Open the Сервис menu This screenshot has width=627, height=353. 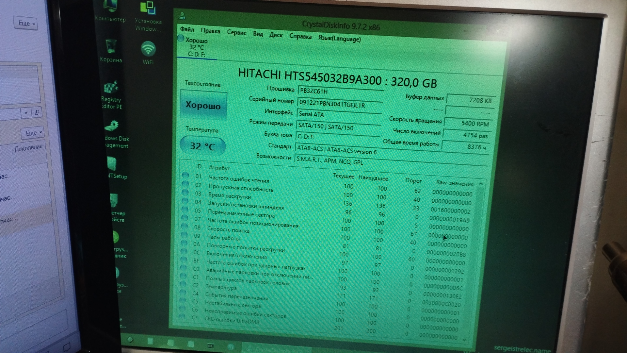236,33
